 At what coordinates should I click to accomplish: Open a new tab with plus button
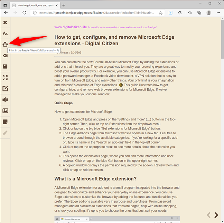click(64, 6)
